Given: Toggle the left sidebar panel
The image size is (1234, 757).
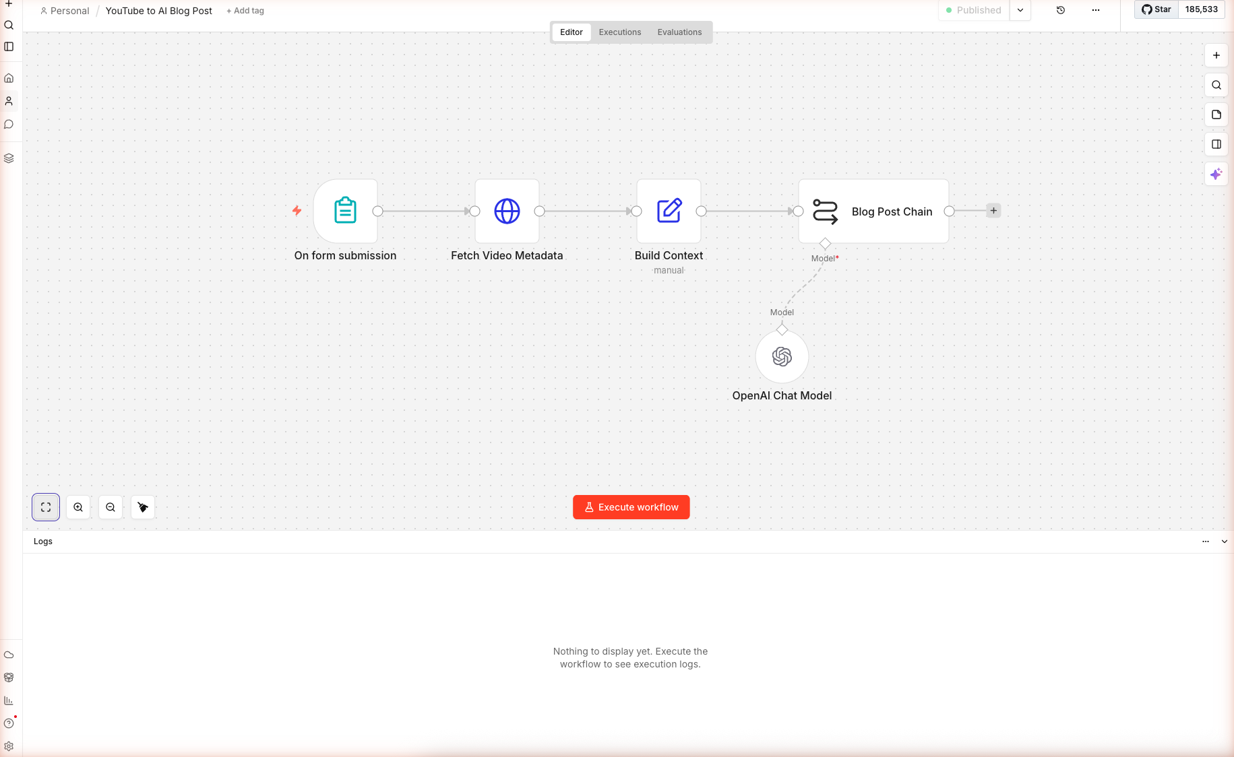Looking at the screenshot, I should 9,46.
